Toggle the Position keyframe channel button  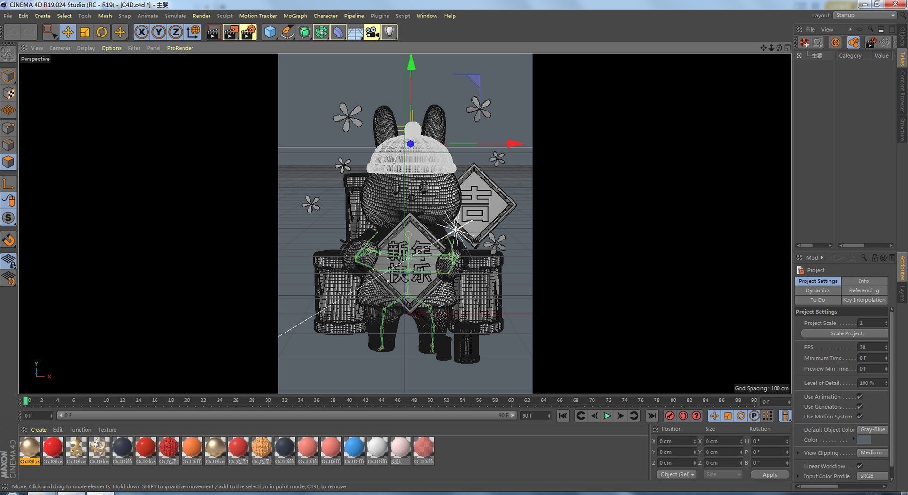click(x=714, y=416)
